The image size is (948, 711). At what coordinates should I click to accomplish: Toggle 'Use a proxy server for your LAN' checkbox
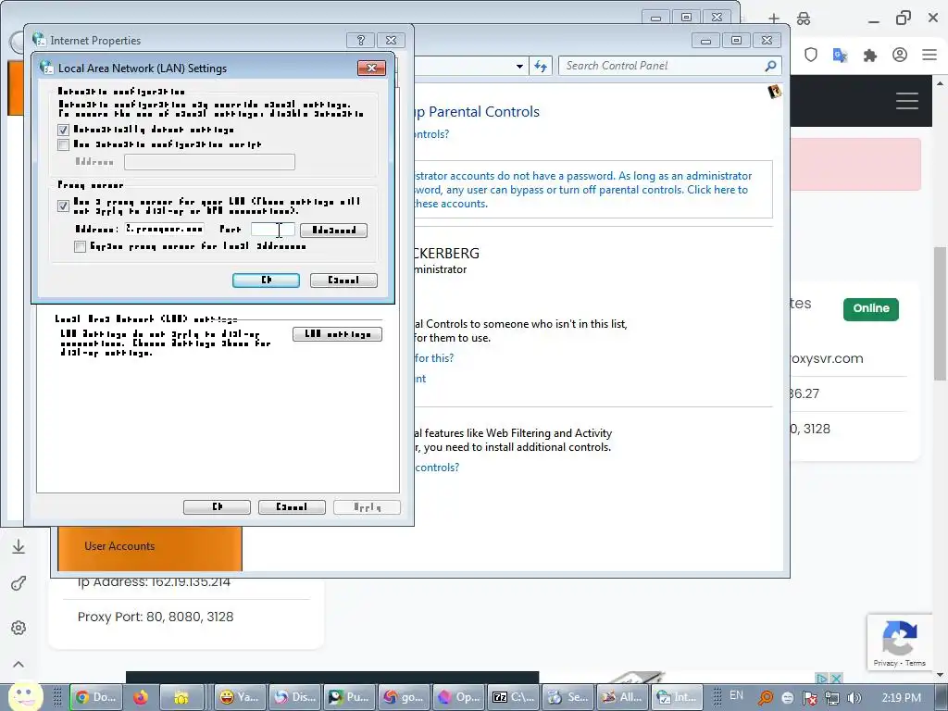pos(64,206)
